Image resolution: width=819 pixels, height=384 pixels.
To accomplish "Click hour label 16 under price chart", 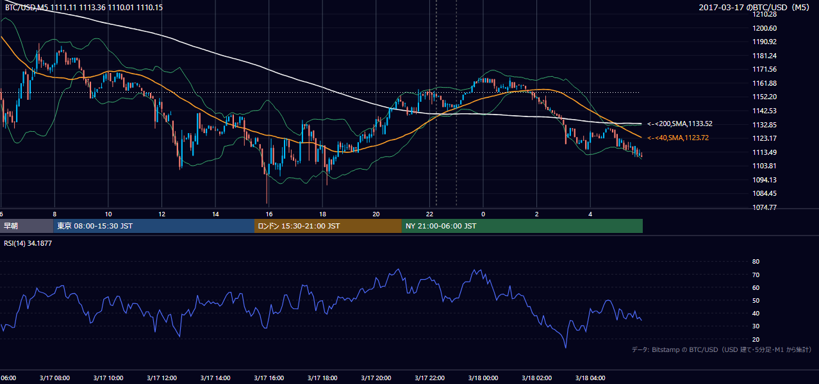I will pyautogui.click(x=269, y=214).
